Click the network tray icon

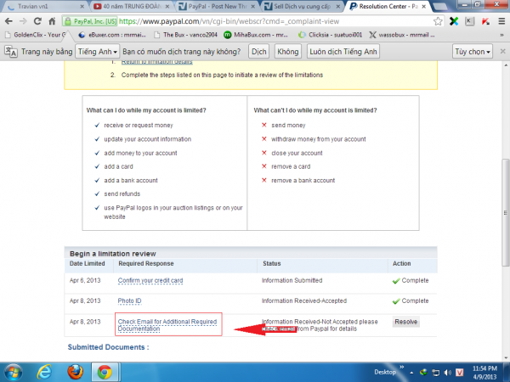click(x=436, y=373)
